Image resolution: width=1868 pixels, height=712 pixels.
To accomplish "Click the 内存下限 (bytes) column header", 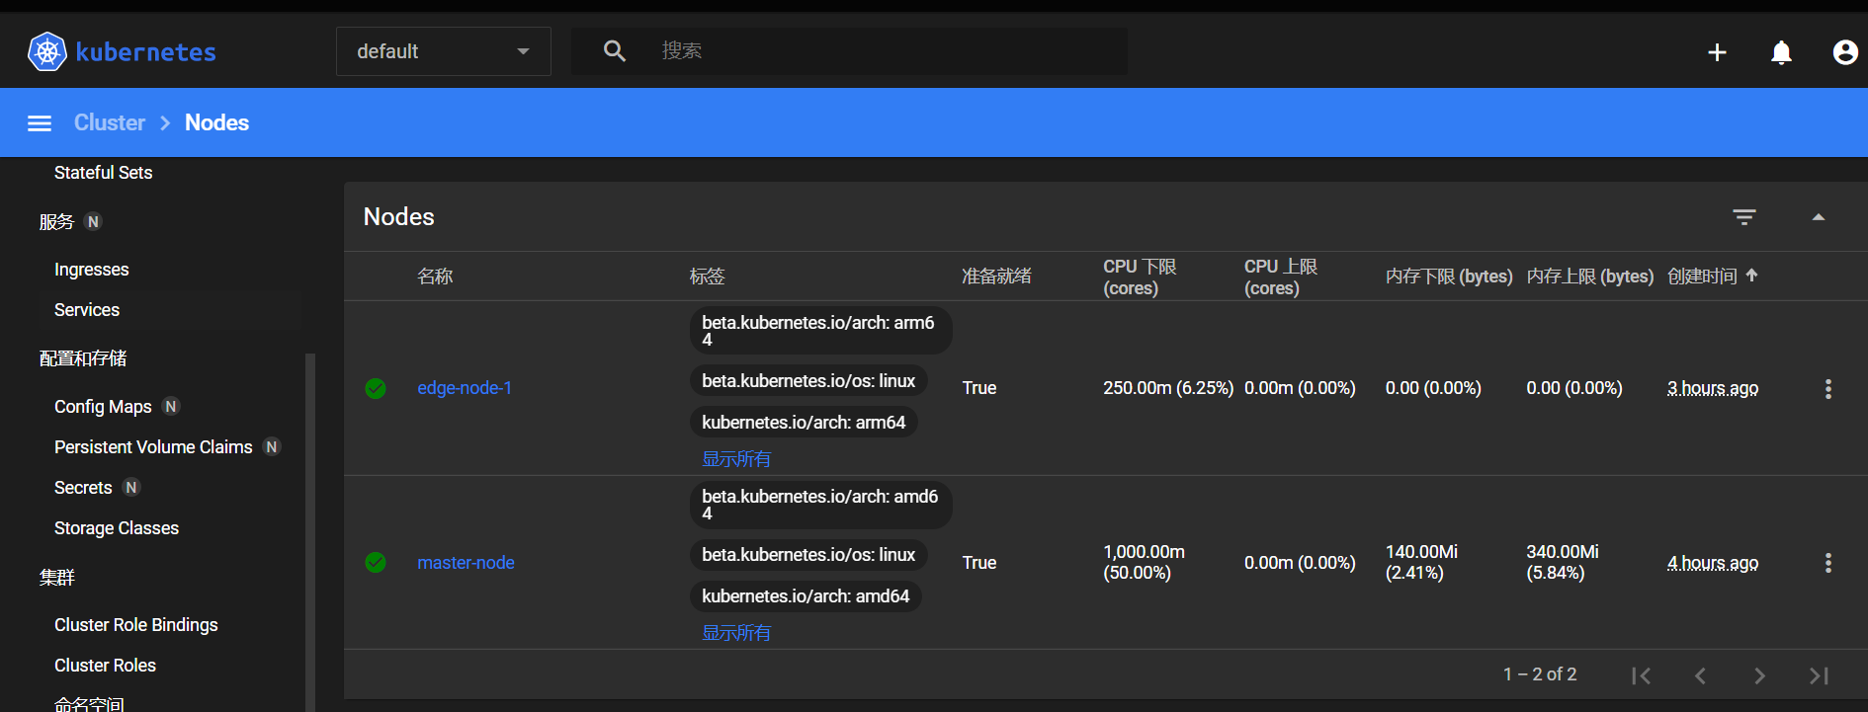I will tap(1449, 277).
